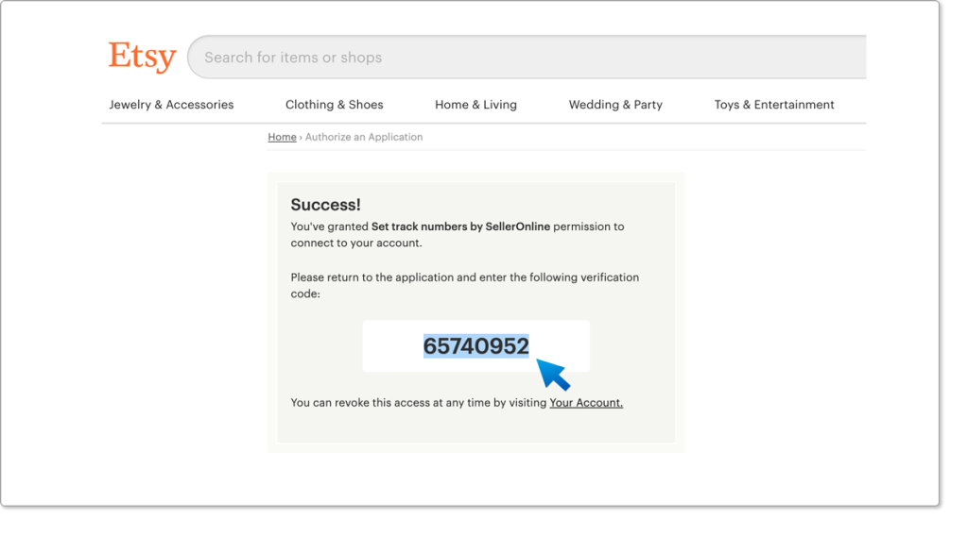Open Jewelry & Accessories category

[171, 105]
